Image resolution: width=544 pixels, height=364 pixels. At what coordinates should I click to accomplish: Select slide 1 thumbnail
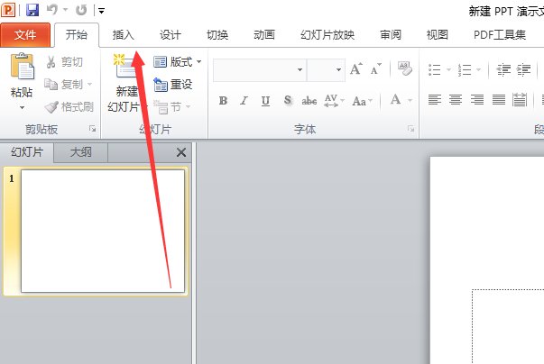click(x=103, y=231)
